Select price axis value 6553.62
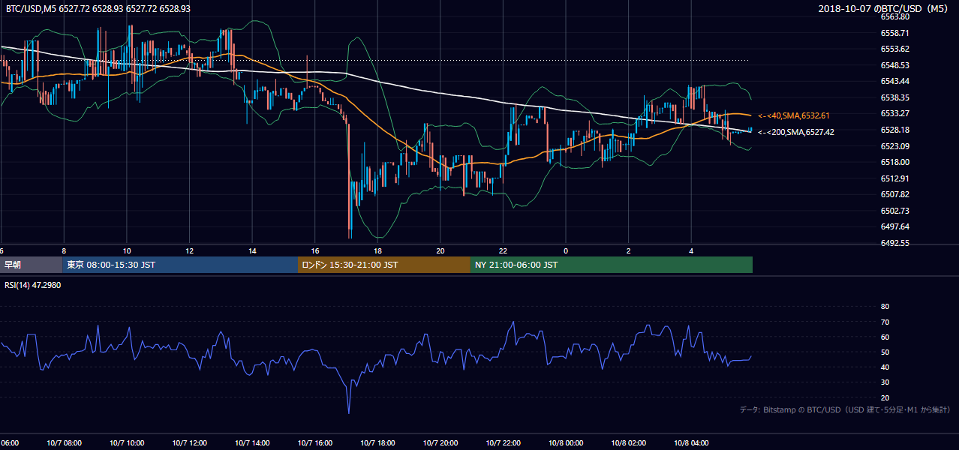Image resolution: width=959 pixels, height=450 pixels. (x=894, y=49)
